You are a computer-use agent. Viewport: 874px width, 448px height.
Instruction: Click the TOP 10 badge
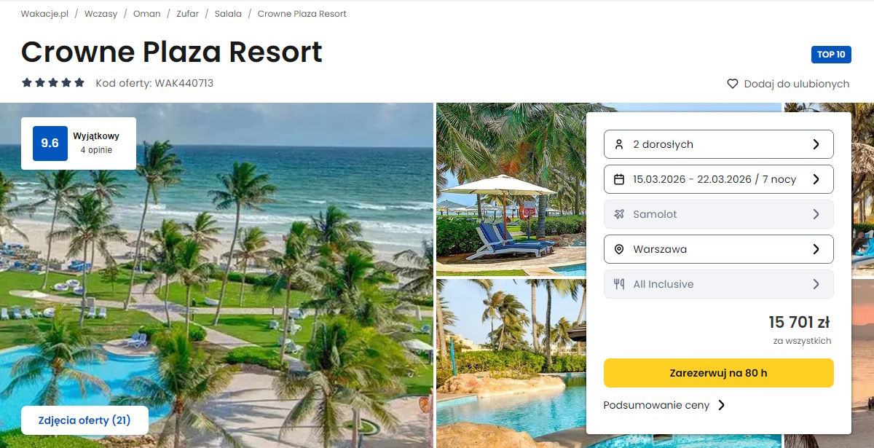click(x=831, y=55)
